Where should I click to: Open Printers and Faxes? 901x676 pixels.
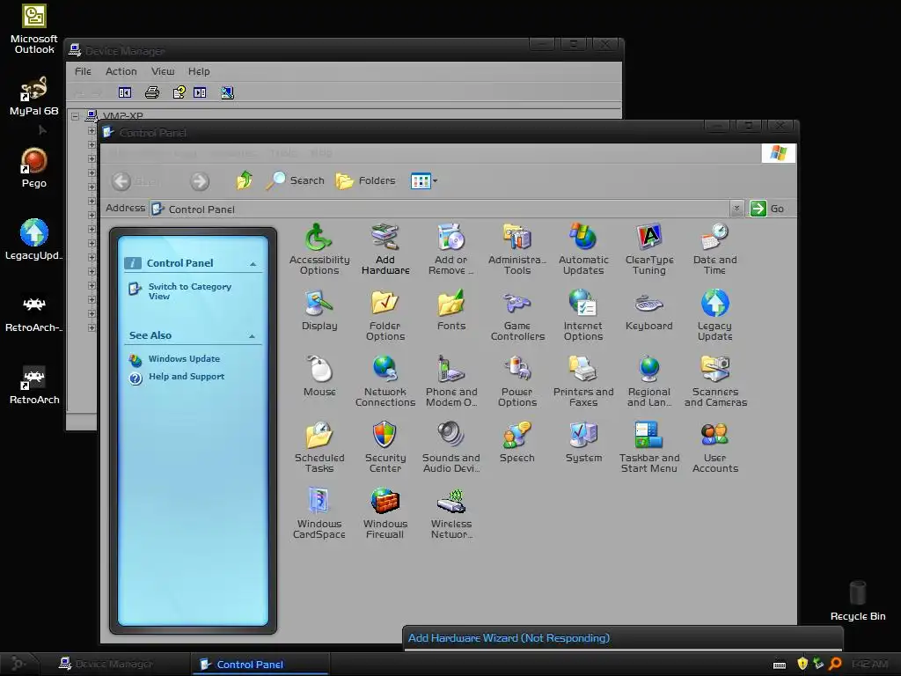(583, 381)
